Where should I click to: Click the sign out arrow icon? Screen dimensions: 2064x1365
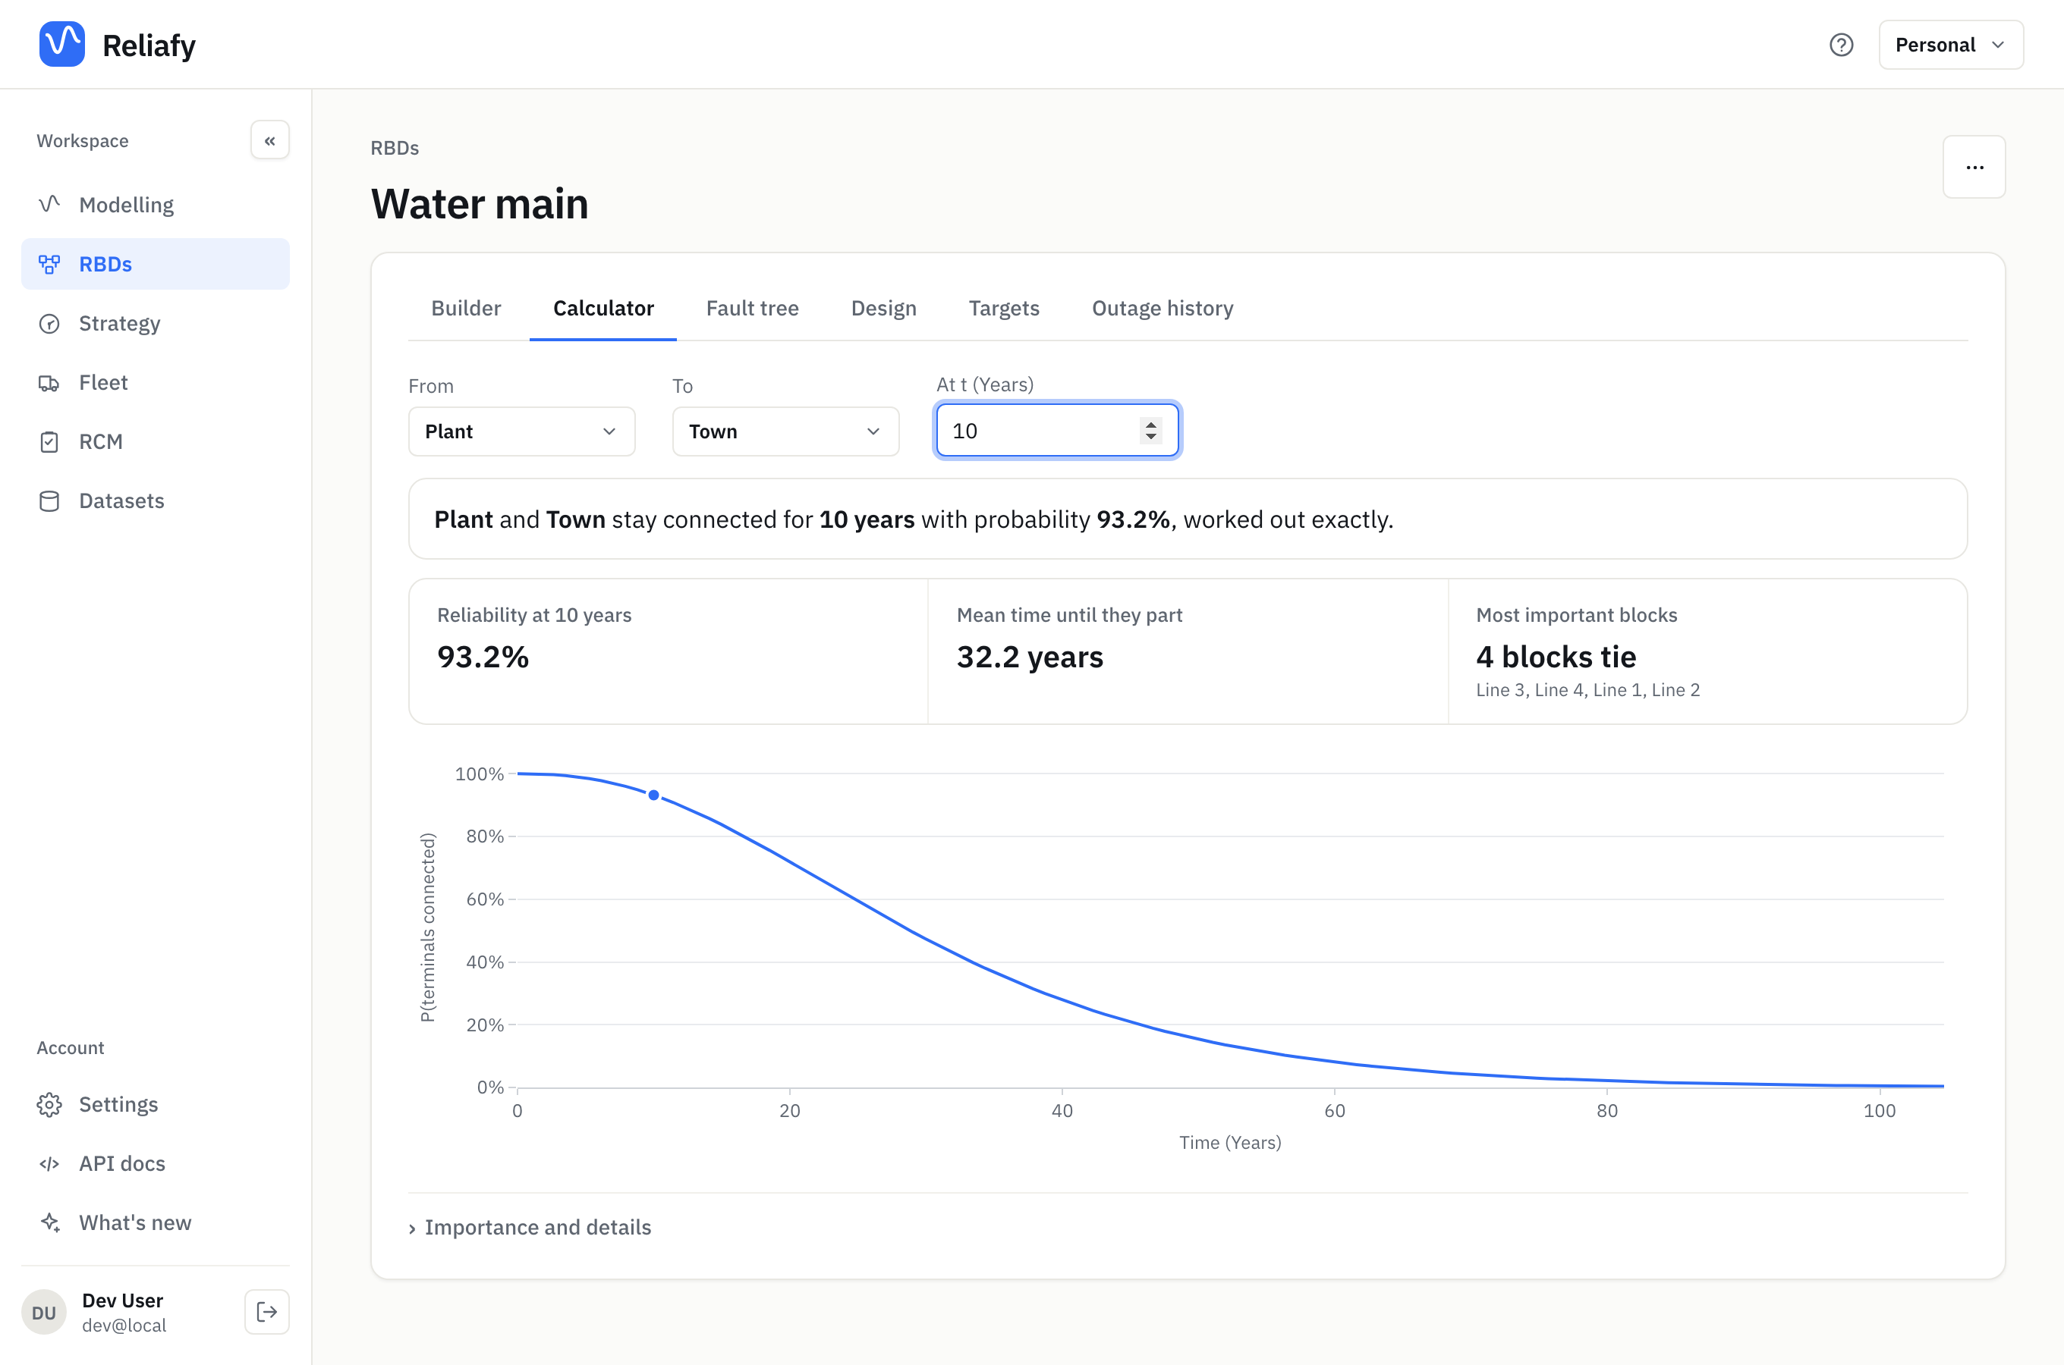pos(266,1312)
